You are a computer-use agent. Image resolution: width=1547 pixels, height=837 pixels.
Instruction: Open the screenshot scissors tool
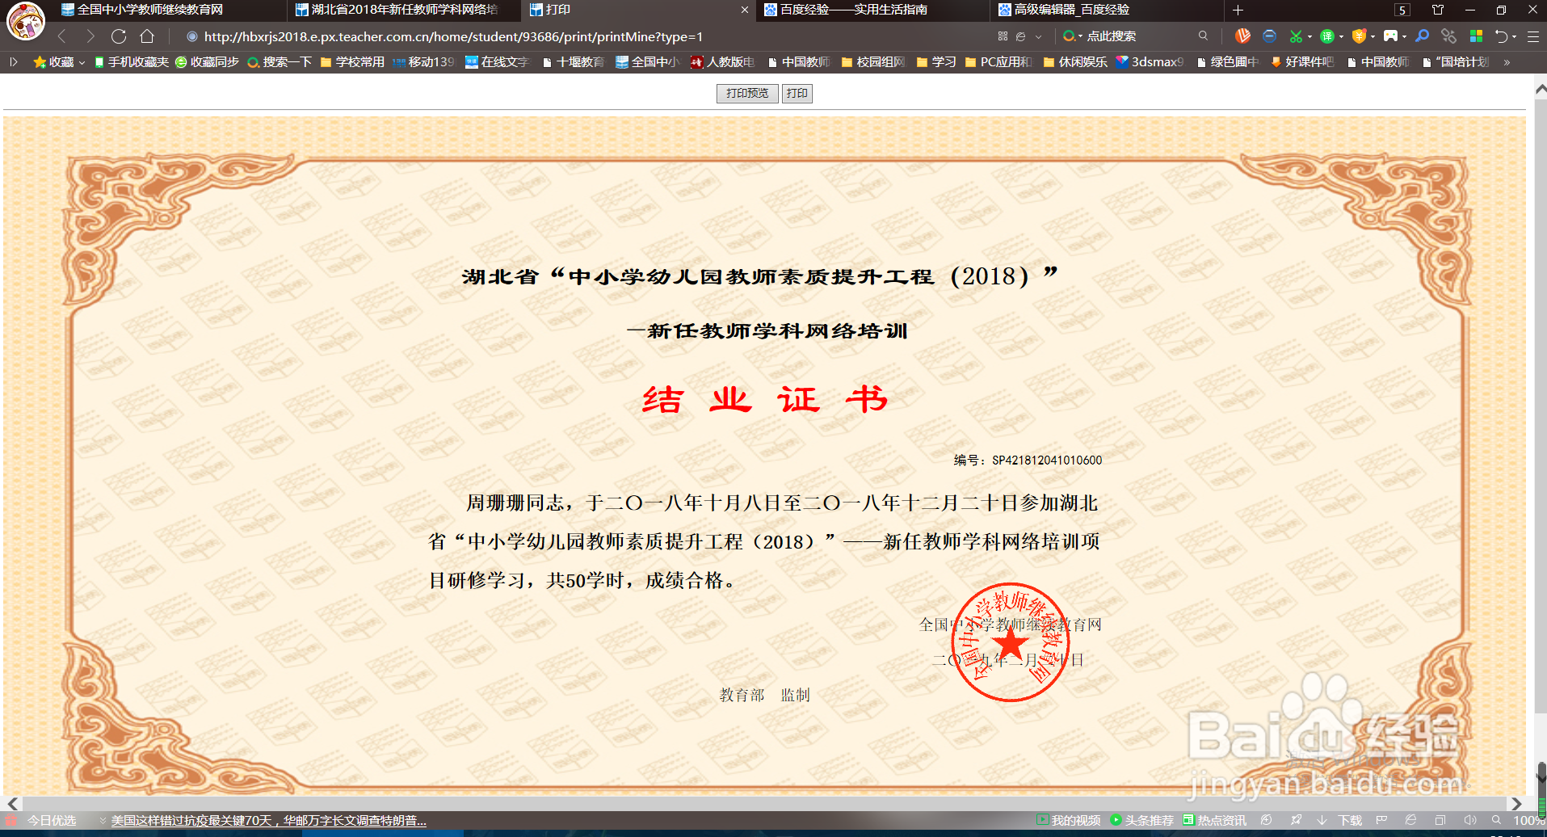tap(1296, 36)
